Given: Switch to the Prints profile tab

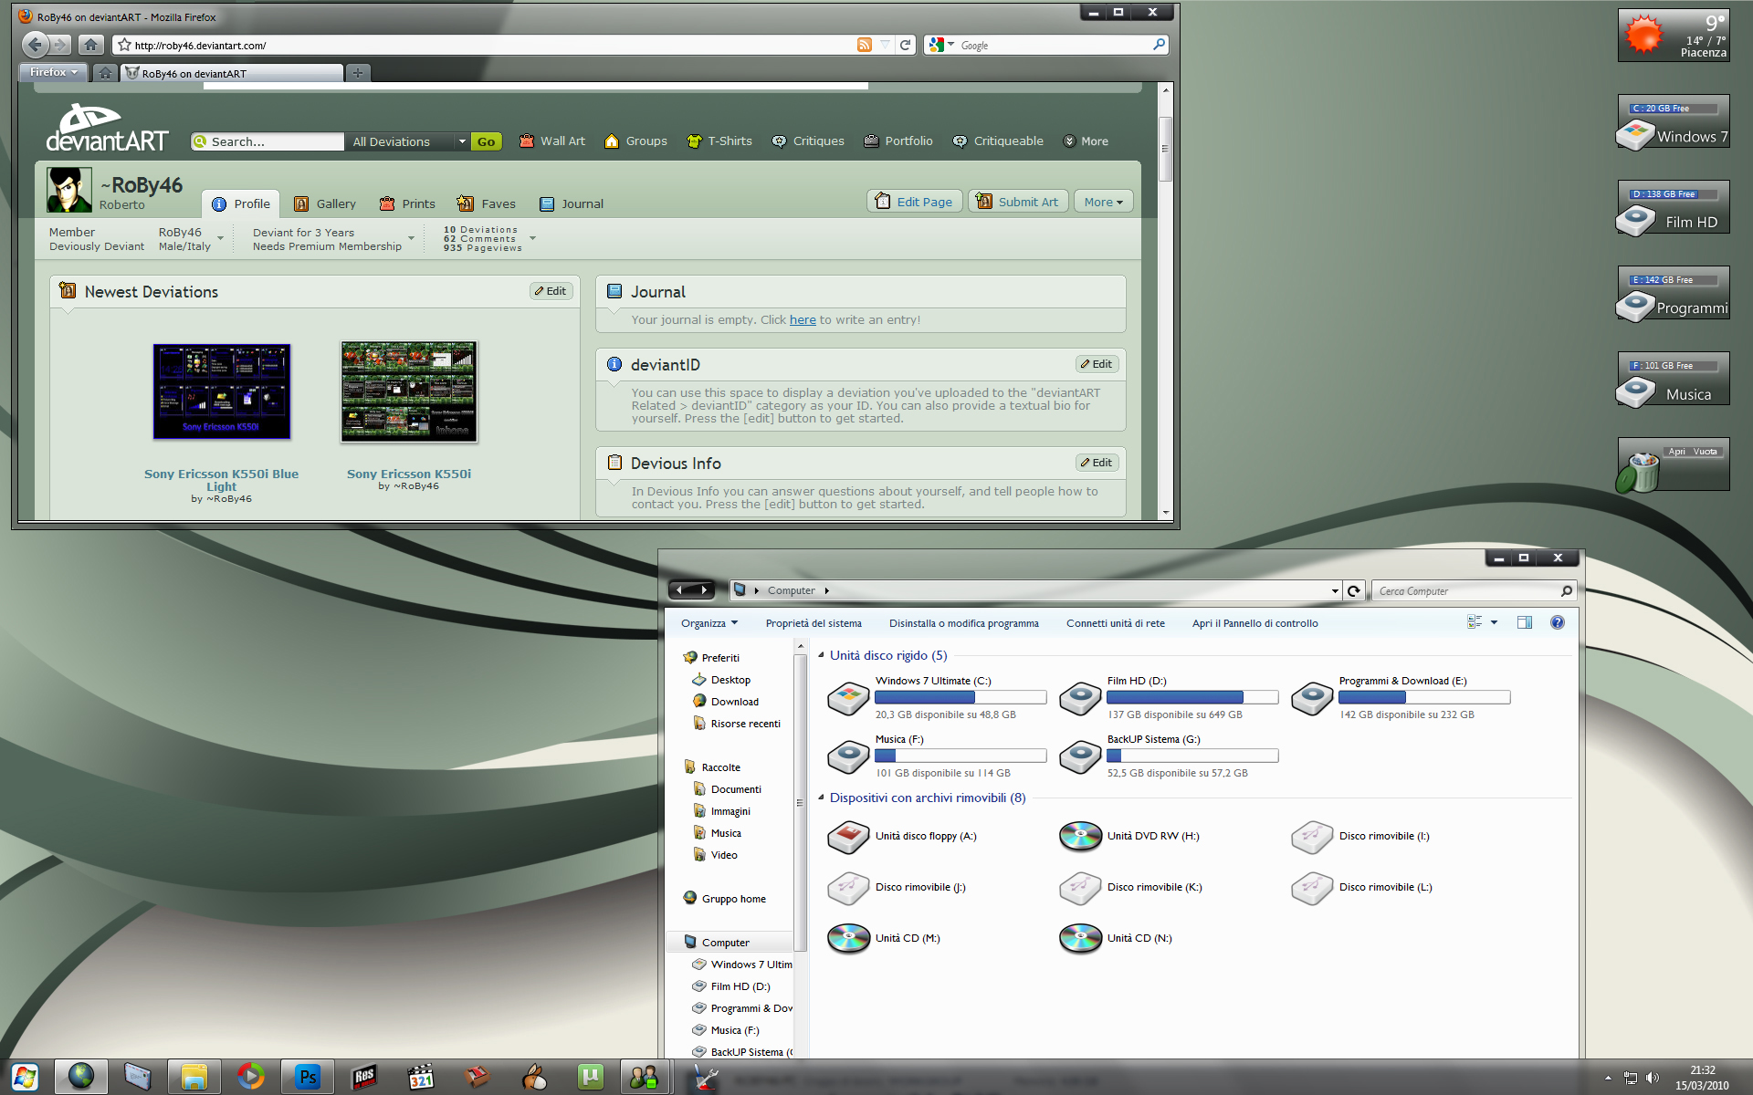Looking at the screenshot, I should pos(407,203).
